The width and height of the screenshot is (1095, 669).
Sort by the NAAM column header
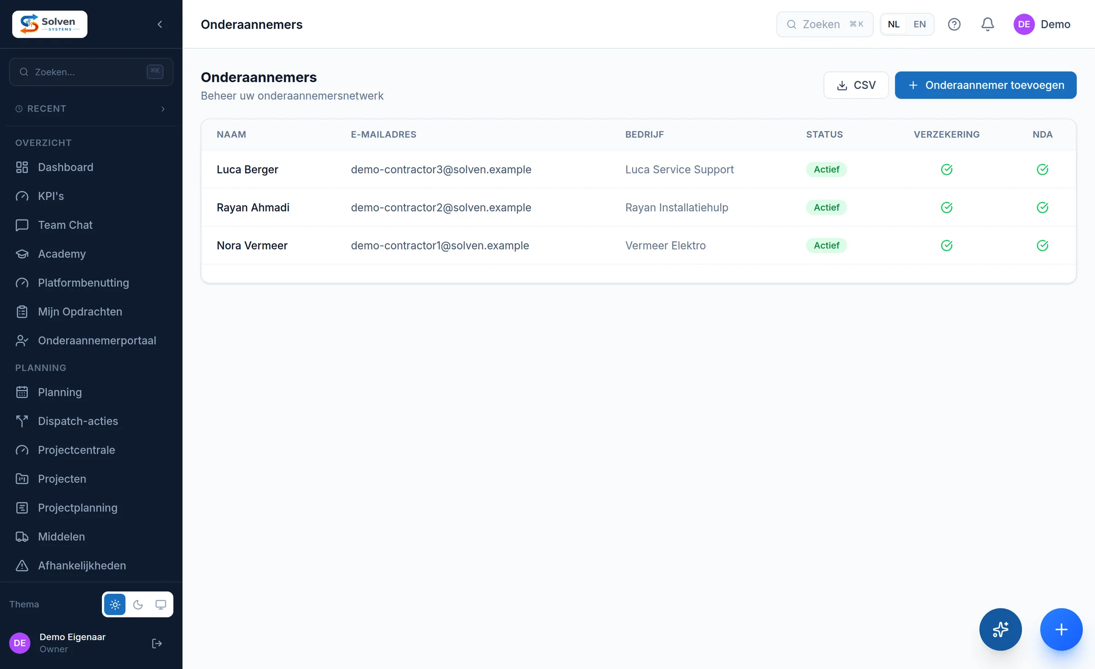point(231,135)
